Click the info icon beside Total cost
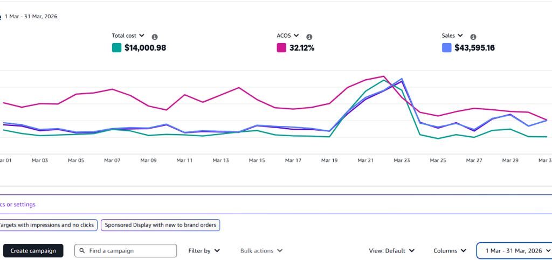Viewport: 552px width, 260px height. pyautogui.click(x=155, y=37)
